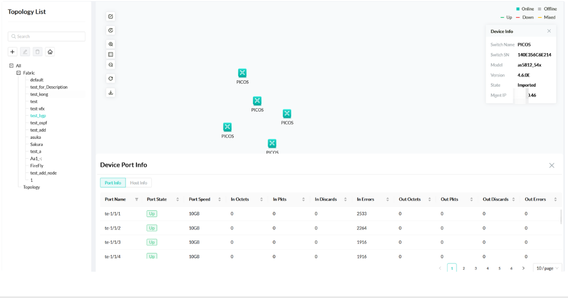
Task: Open the 10/page page size dropdown
Action: click(547, 268)
